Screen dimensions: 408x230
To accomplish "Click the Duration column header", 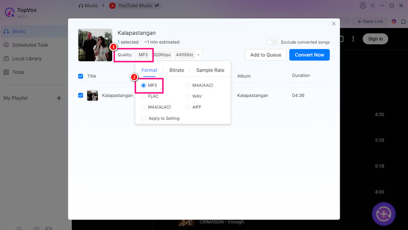I will coord(301,75).
